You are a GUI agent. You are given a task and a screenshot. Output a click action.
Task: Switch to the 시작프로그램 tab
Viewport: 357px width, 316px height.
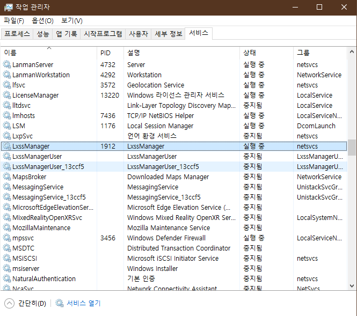103,34
